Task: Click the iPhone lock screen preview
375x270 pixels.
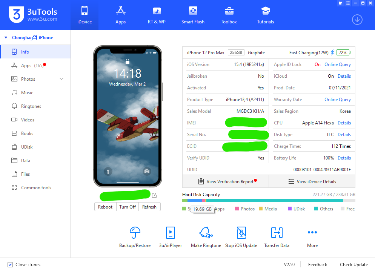Action: pyautogui.click(x=128, y=116)
